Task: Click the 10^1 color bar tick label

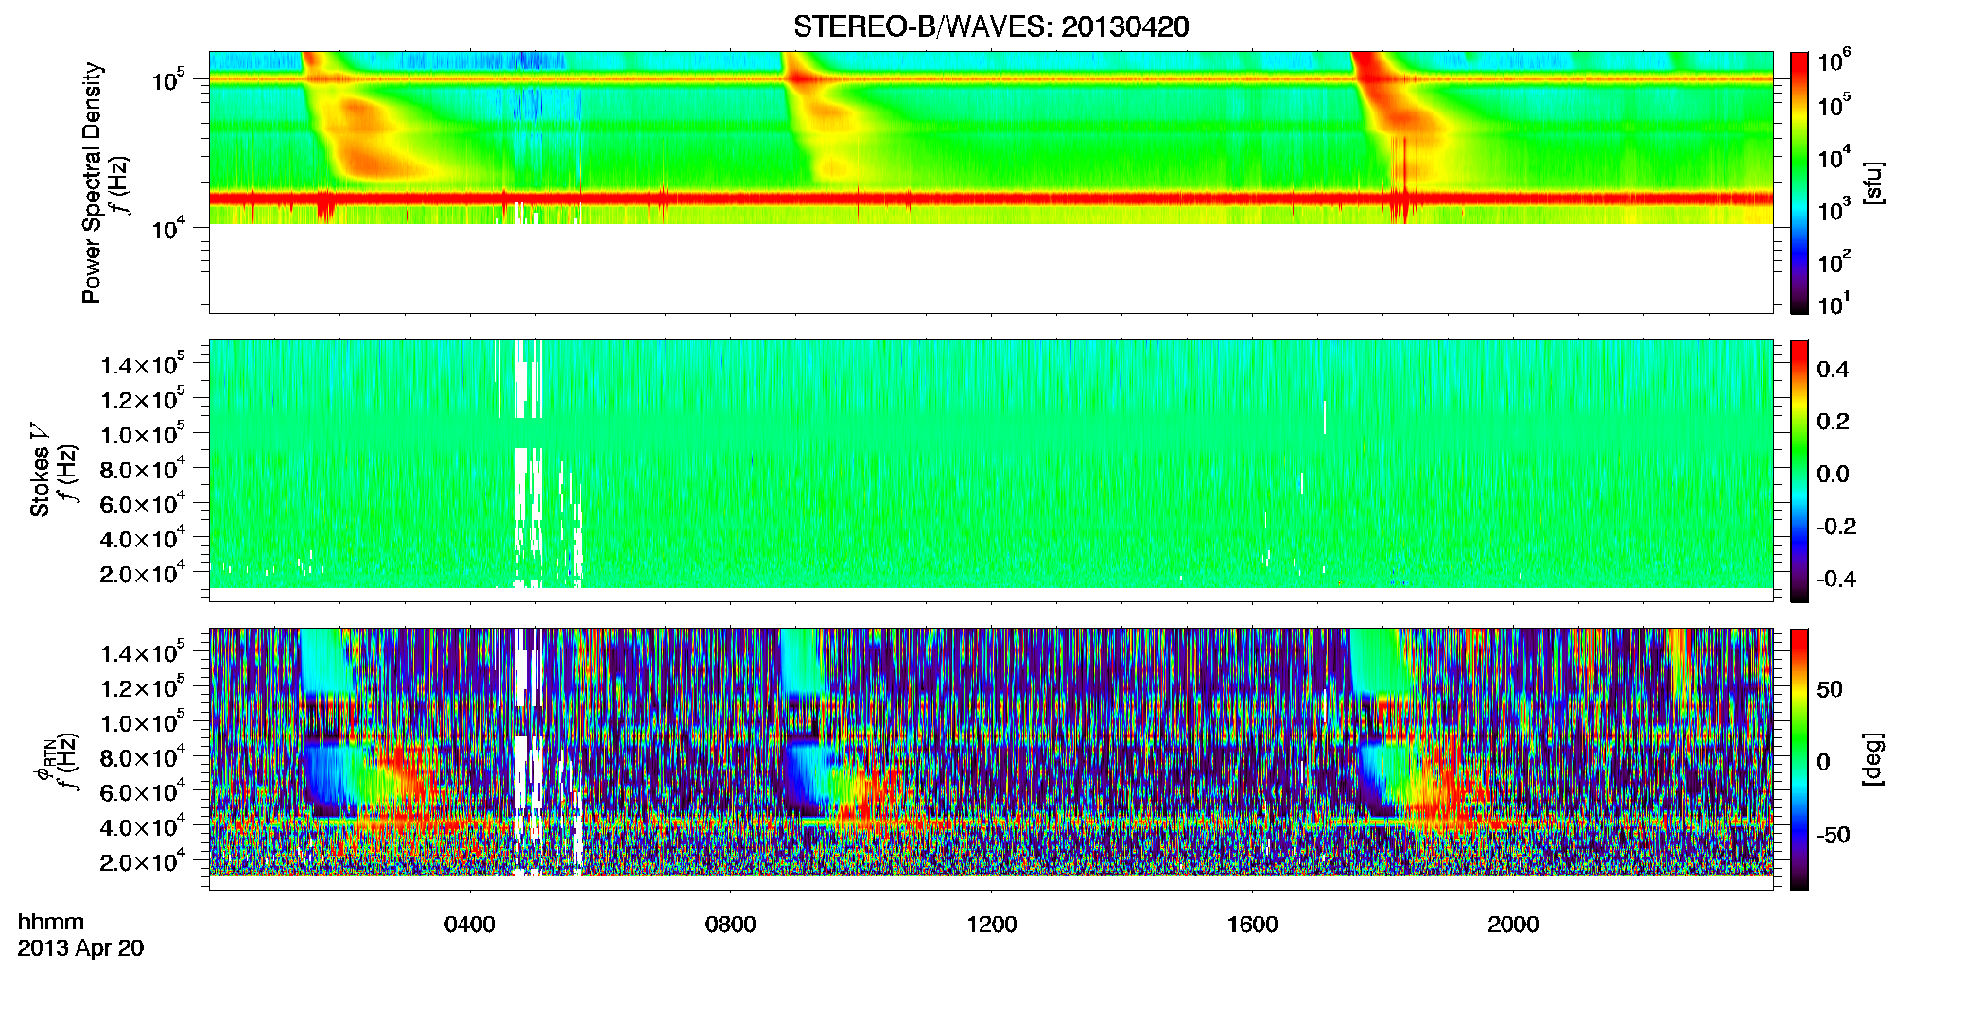Action: click(1834, 304)
